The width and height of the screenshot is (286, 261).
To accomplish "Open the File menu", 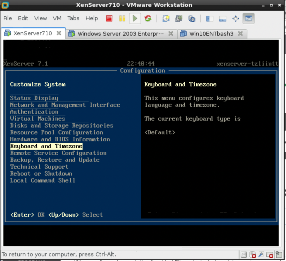I will coord(8,18).
